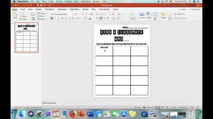Image resolution: width=213 pixels, height=119 pixels.
Task: Open the font size dropdown
Action: click(80, 14)
